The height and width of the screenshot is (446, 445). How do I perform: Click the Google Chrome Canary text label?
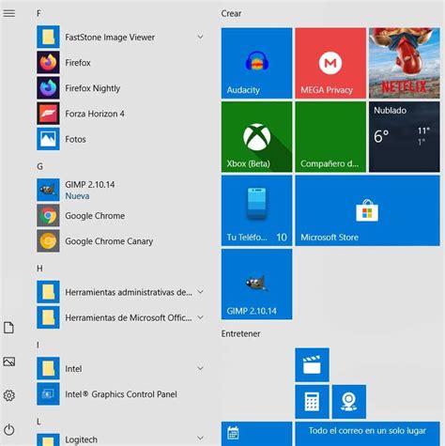pos(109,241)
